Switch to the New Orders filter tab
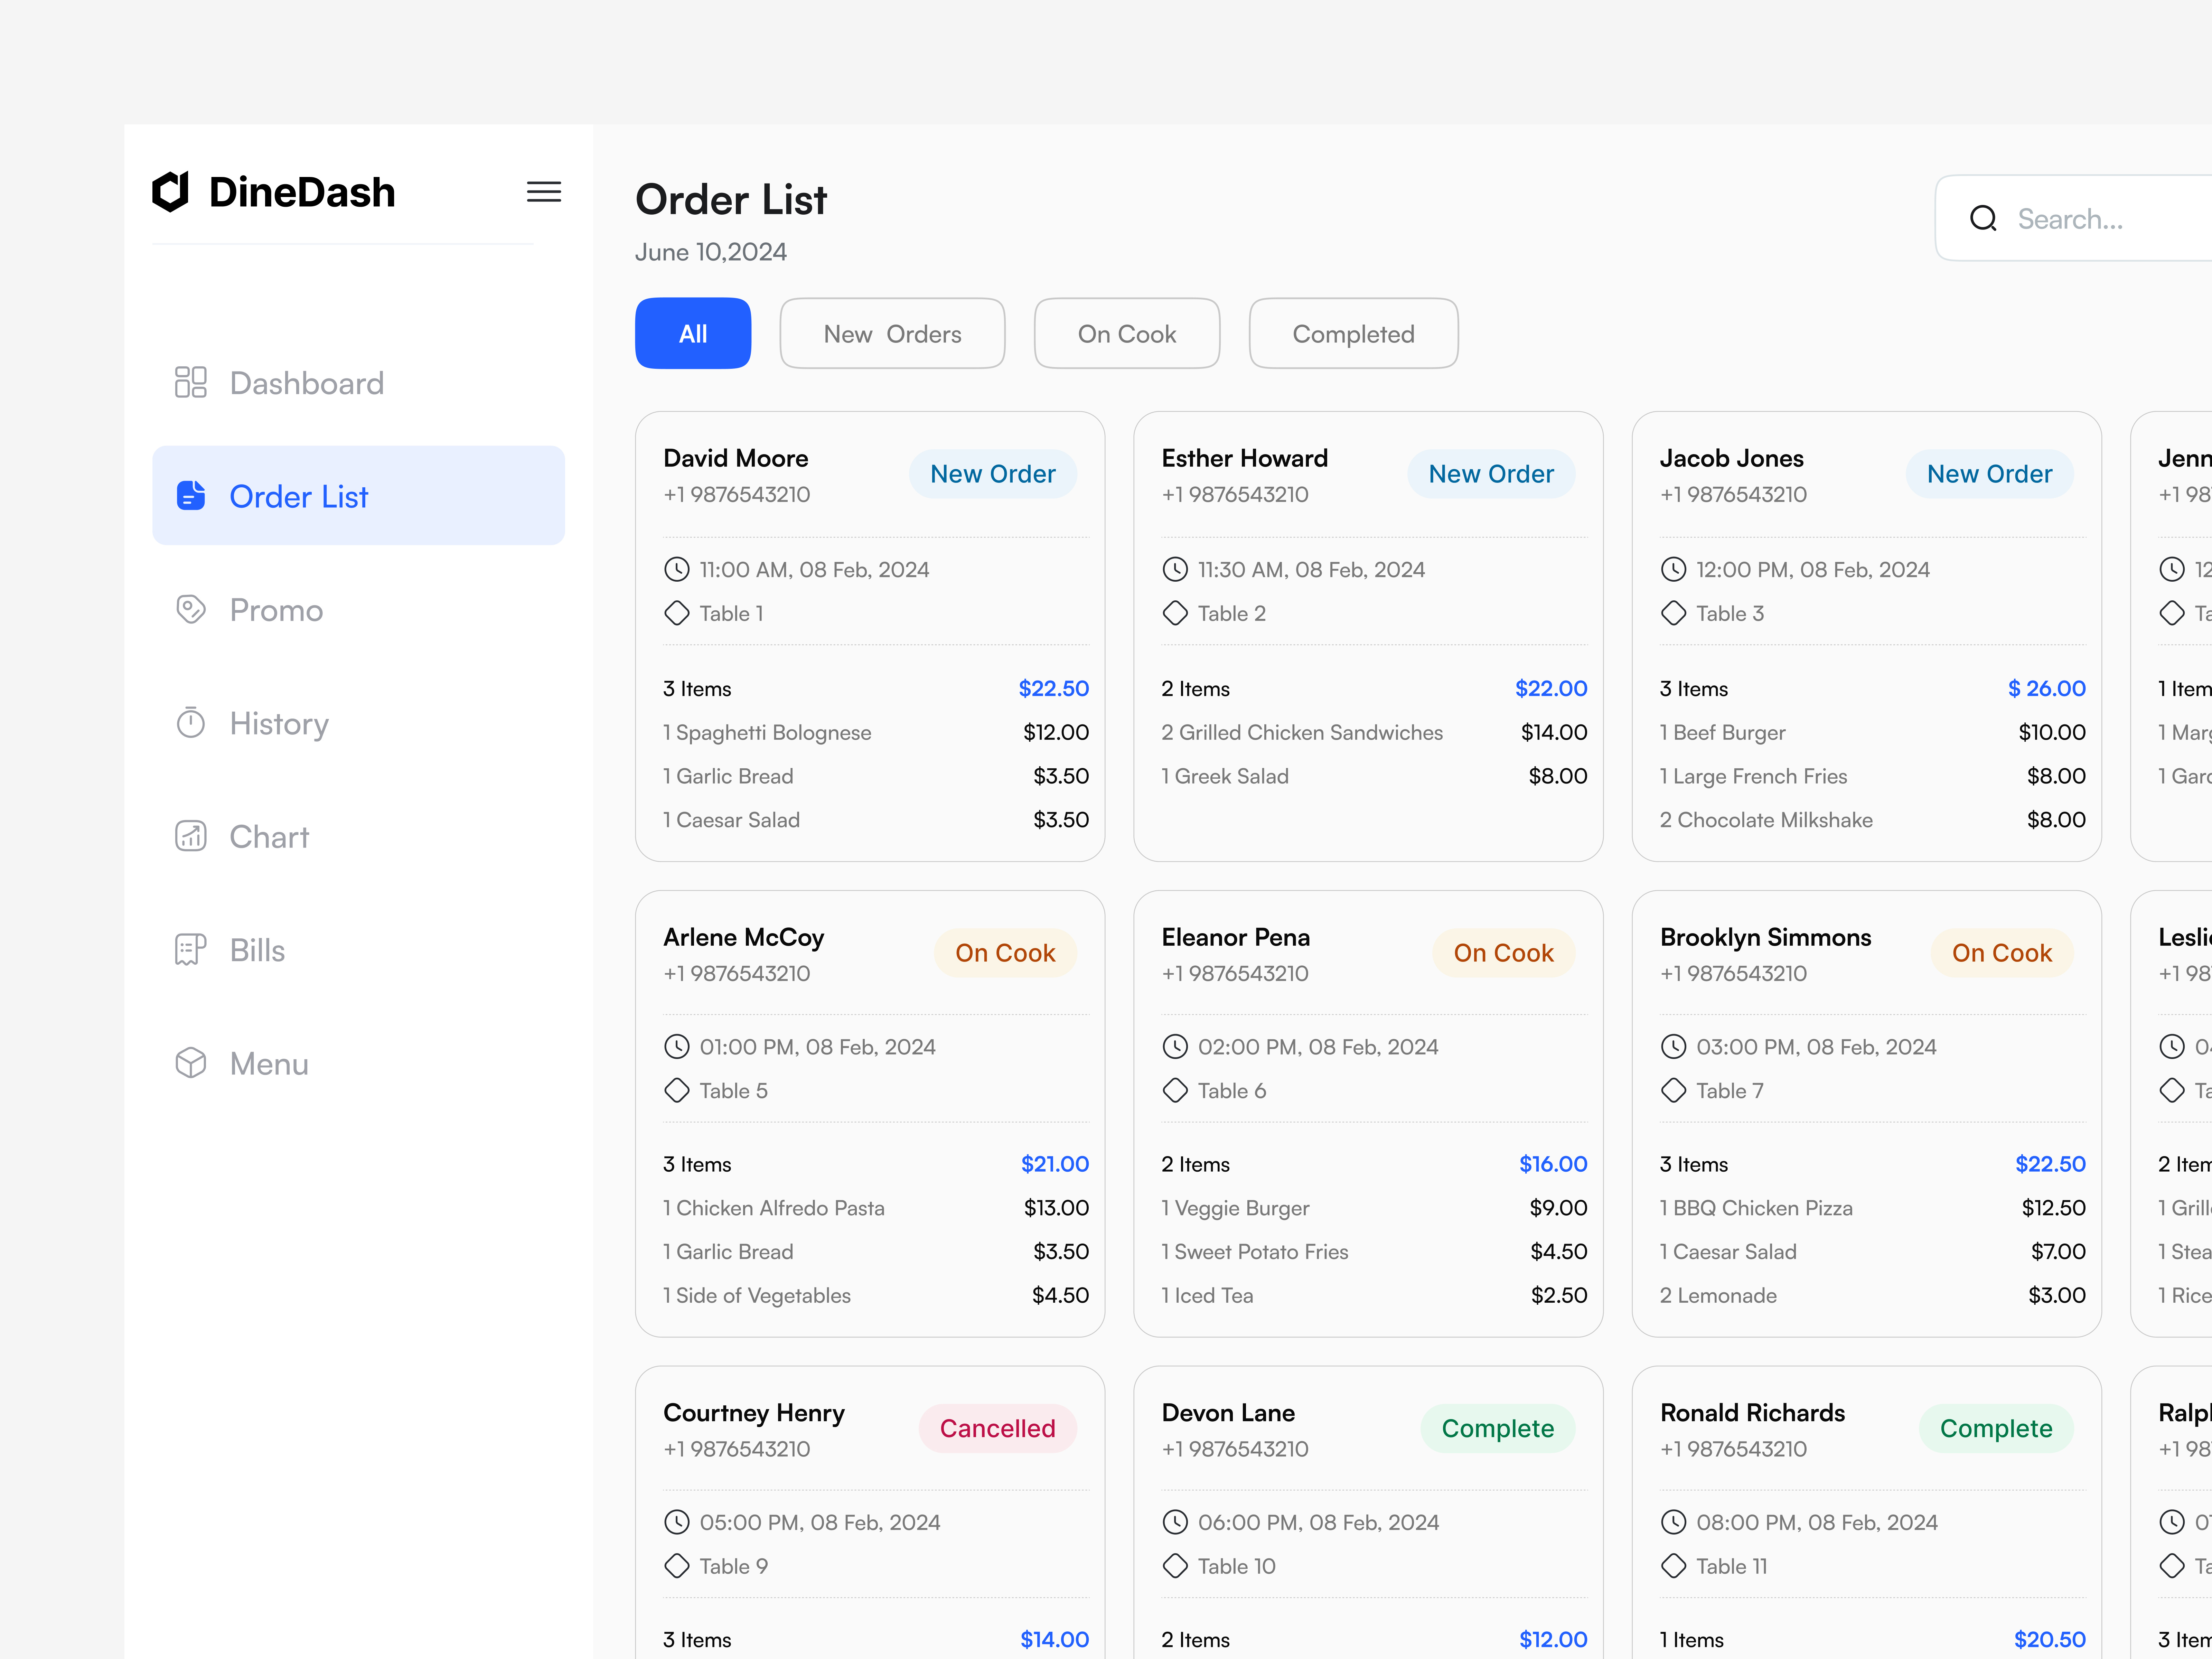Viewport: 2212px width, 1659px height. coord(892,333)
